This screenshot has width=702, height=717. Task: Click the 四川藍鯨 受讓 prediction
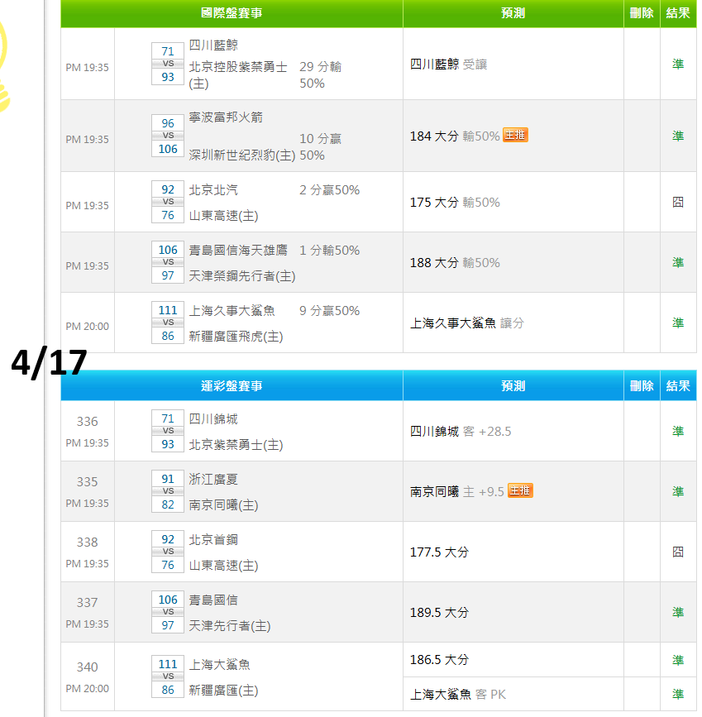pos(448,64)
